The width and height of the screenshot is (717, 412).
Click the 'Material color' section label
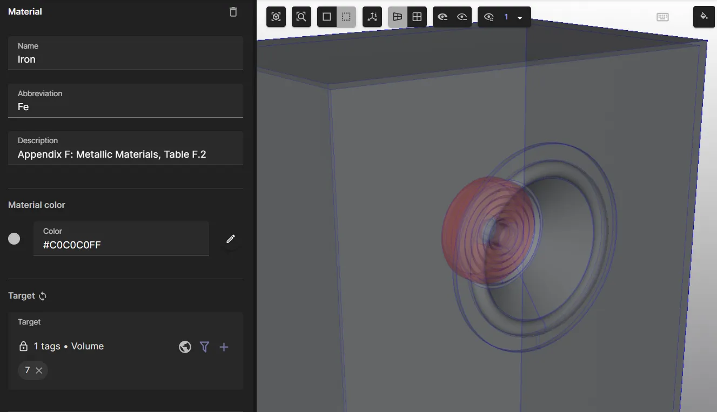37,205
